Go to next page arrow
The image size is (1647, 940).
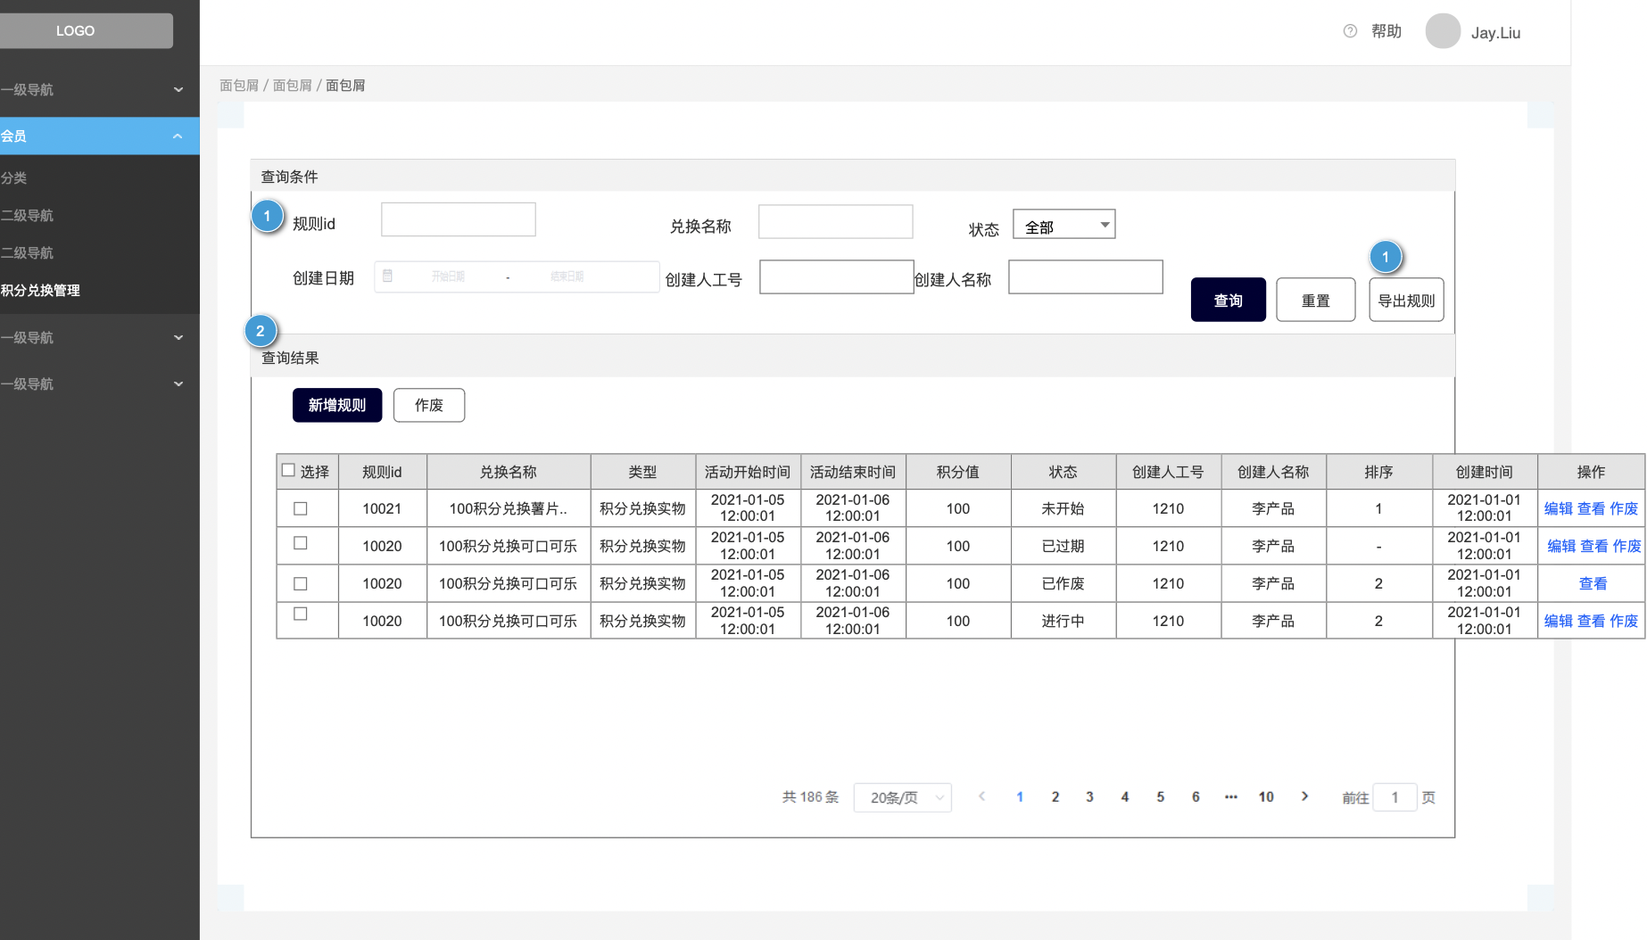[x=1304, y=796]
